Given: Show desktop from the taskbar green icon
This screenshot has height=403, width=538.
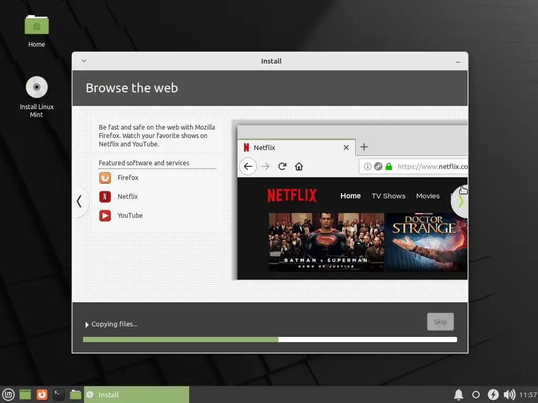Looking at the screenshot, I should click(x=25, y=395).
